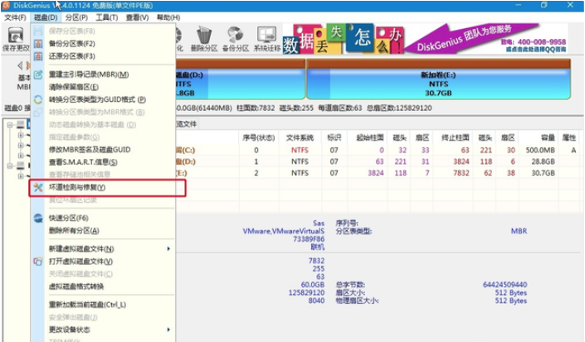Image resolution: width=585 pixels, height=342 pixels.
Task: Click the gray back navigation arrow
Action: click(20, 66)
